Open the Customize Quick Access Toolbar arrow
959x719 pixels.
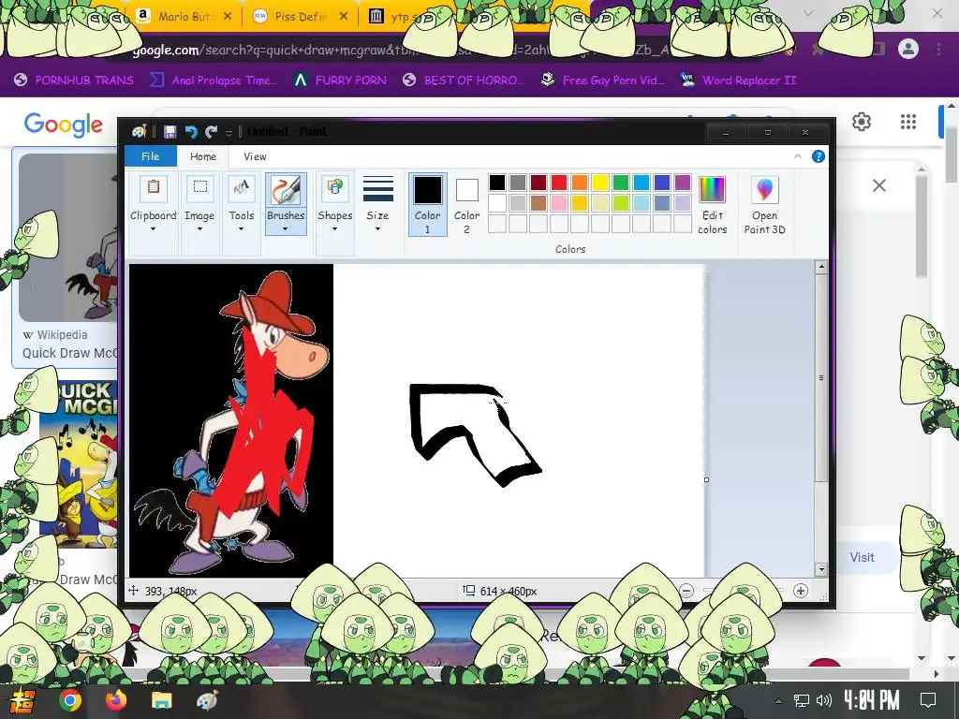[229, 132]
